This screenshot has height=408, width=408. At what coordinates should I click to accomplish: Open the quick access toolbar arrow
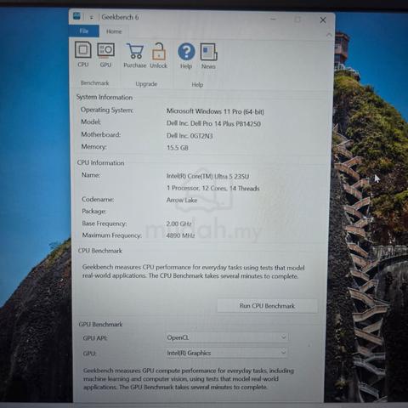[x=91, y=18]
